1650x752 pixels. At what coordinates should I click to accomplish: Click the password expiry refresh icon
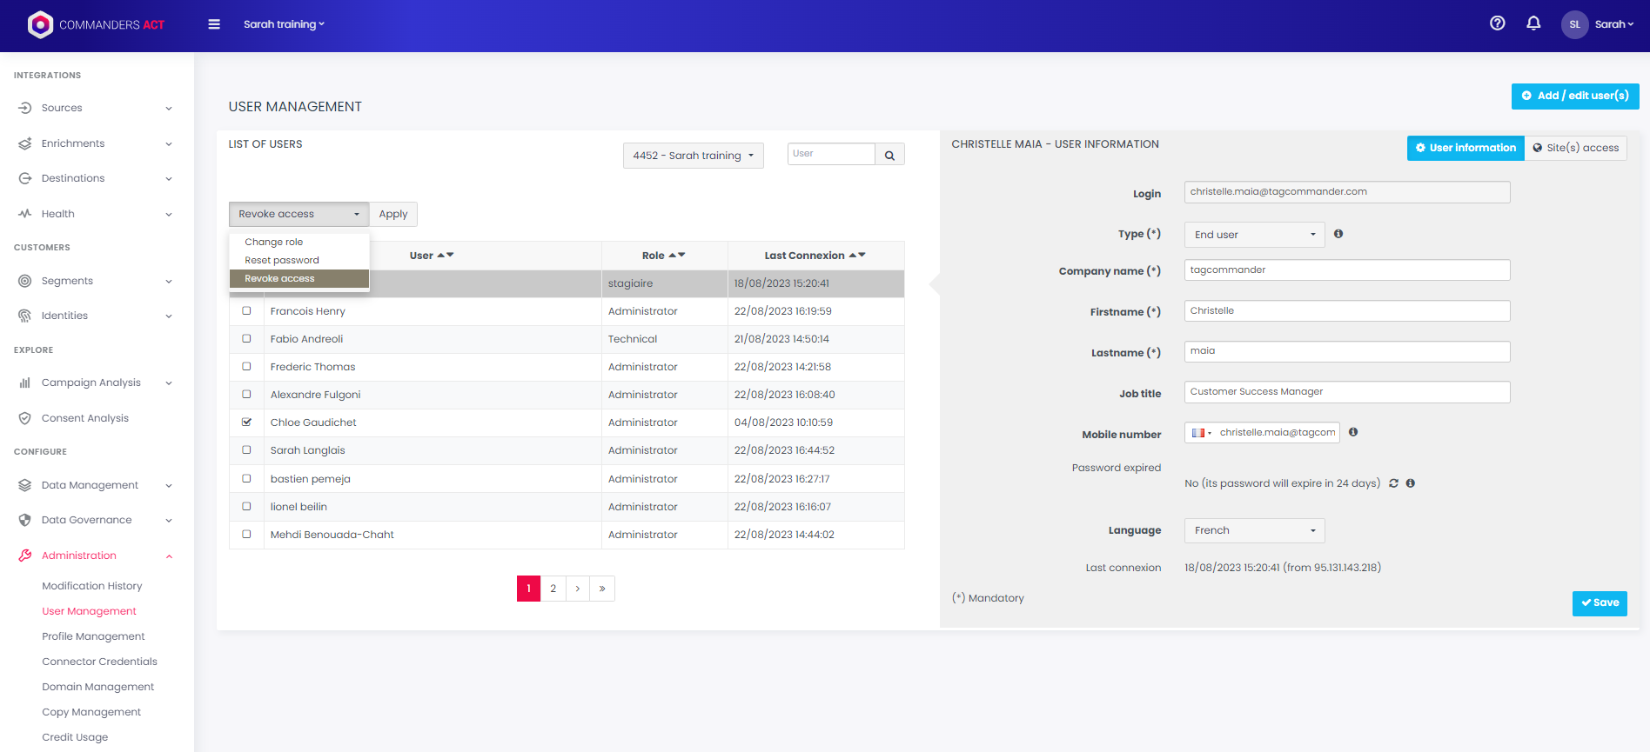tap(1393, 483)
